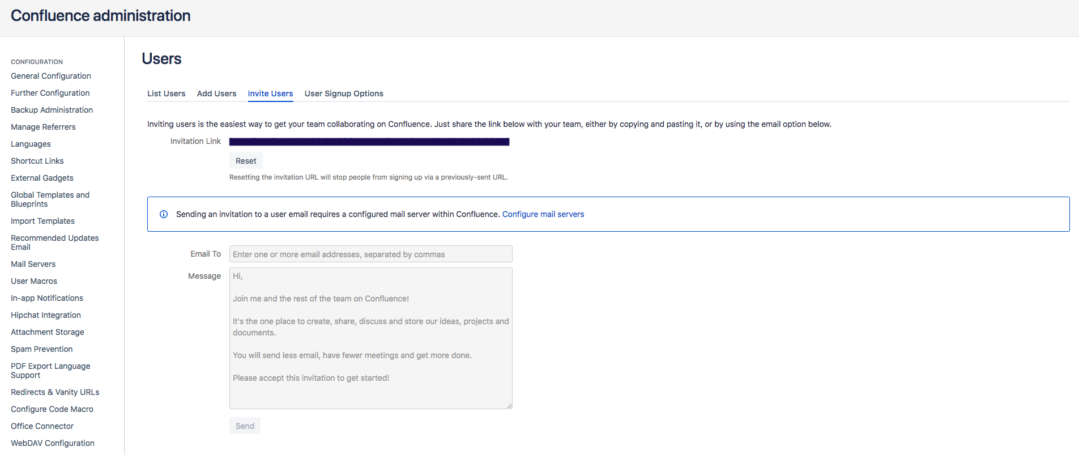Open In-app Notifications settings

pos(47,298)
